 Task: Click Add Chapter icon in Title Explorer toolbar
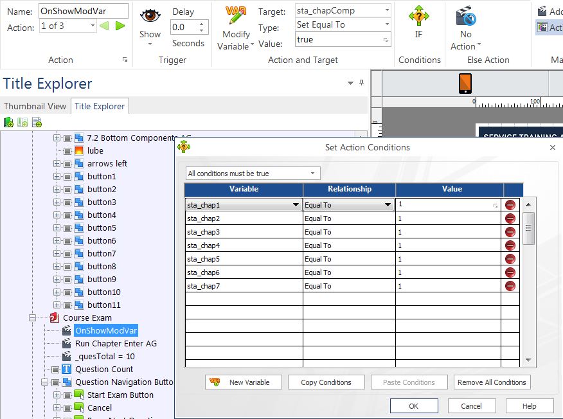[x=8, y=123]
